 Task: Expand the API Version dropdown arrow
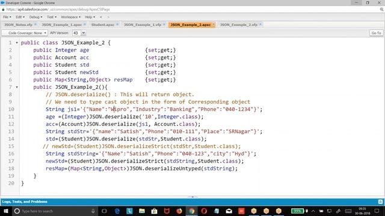click(x=84, y=33)
